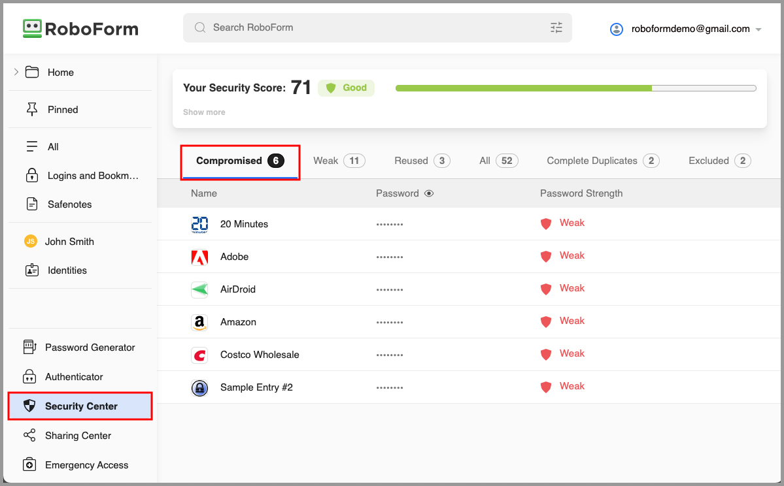The width and height of the screenshot is (784, 486).
Task: Click the Costco Wholesale entry name
Action: (260, 355)
